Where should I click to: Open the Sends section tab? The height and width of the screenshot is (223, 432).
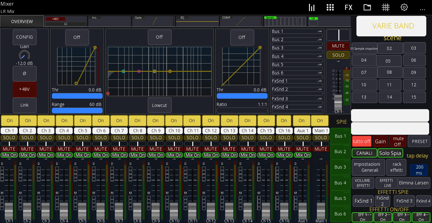pos(285,21)
